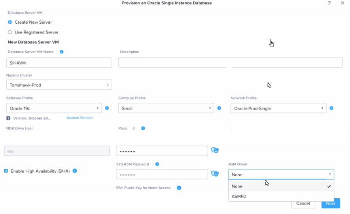Click info icon beside SSH Public Key label
Screen dimensions: 350x214
tap(179, 188)
